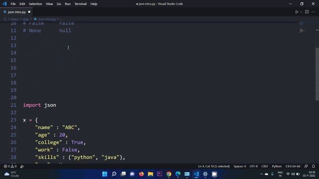Click the False value on line 27
Screen dimensions: 319x179
point(70,150)
